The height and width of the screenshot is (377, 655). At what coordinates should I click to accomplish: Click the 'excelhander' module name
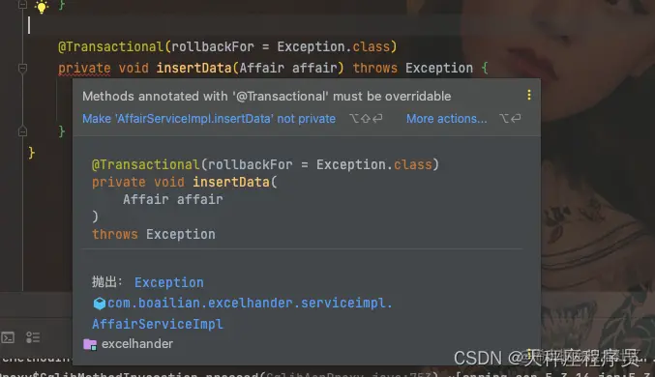click(137, 344)
